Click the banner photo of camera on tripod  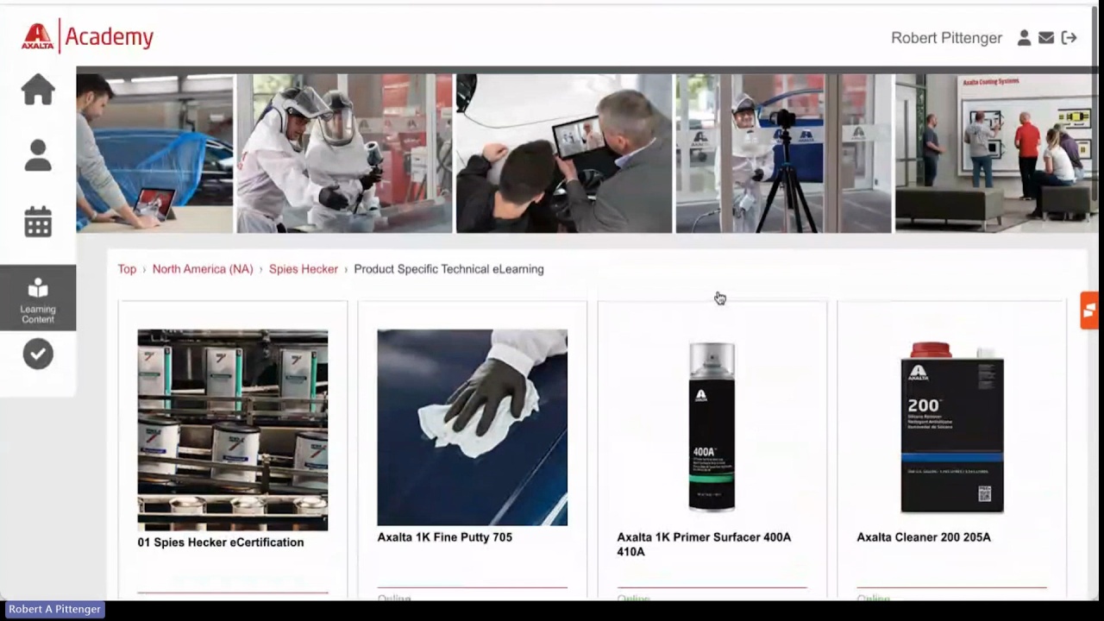783,154
